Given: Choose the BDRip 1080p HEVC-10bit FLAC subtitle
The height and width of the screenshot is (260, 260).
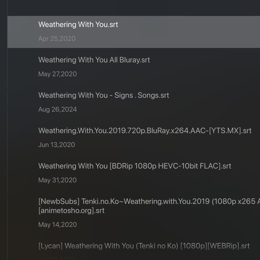Looking at the screenshot, I should [135, 166].
